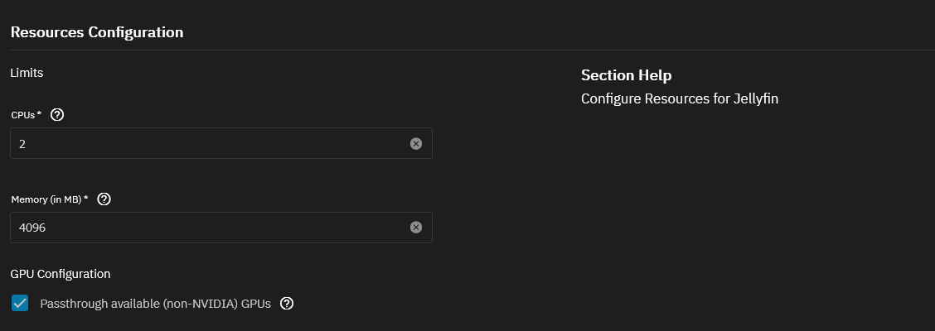Screen dimensions: 935x331
Task: Click the Section Help title
Action: (x=626, y=75)
